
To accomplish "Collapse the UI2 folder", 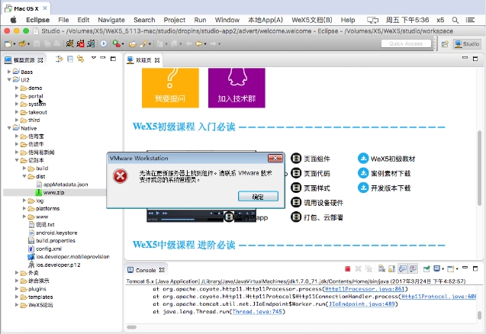I will pos(9,79).
